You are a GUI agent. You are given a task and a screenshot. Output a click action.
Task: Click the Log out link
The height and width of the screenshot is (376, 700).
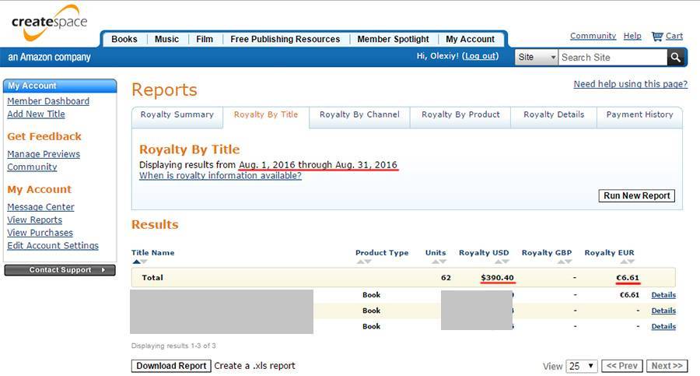(480, 56)
